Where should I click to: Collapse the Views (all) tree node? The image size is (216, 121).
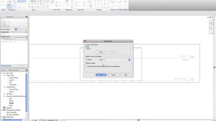[x=2, y=73]
